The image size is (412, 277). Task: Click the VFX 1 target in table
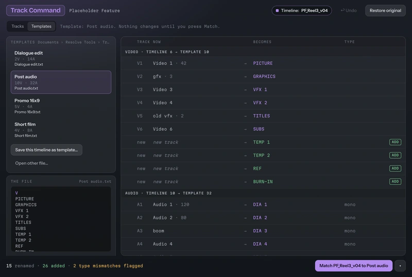pyautogui.click(x=260, y=89)
